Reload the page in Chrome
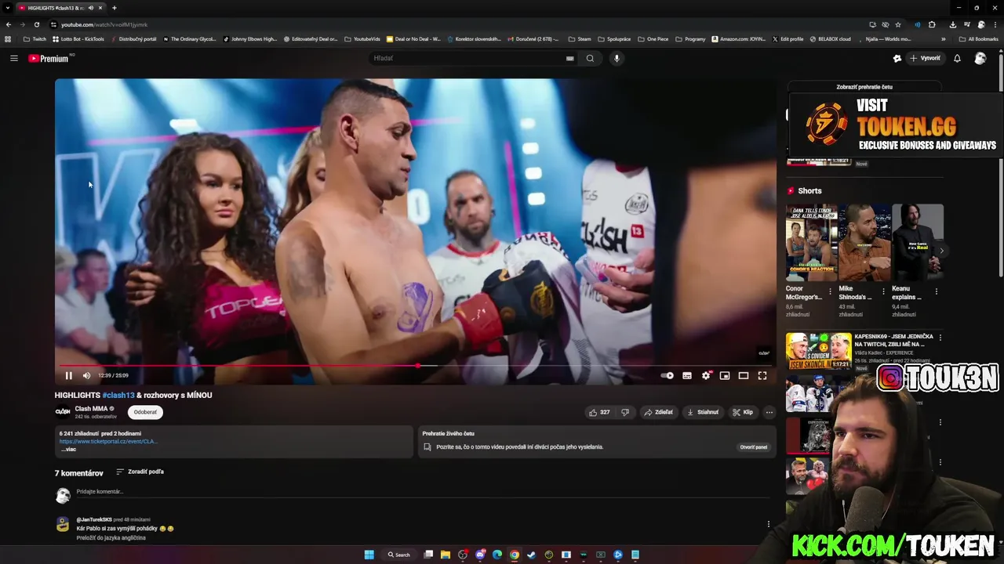1004x564 pixels. coord(36,24)
